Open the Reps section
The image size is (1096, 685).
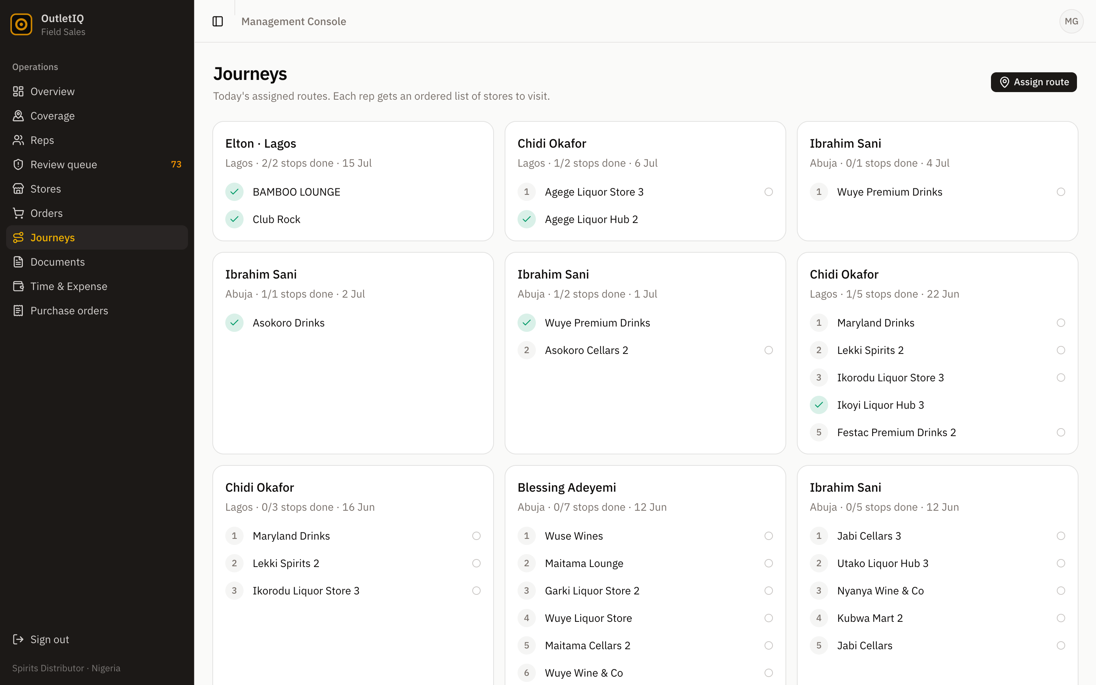[97, 140]
